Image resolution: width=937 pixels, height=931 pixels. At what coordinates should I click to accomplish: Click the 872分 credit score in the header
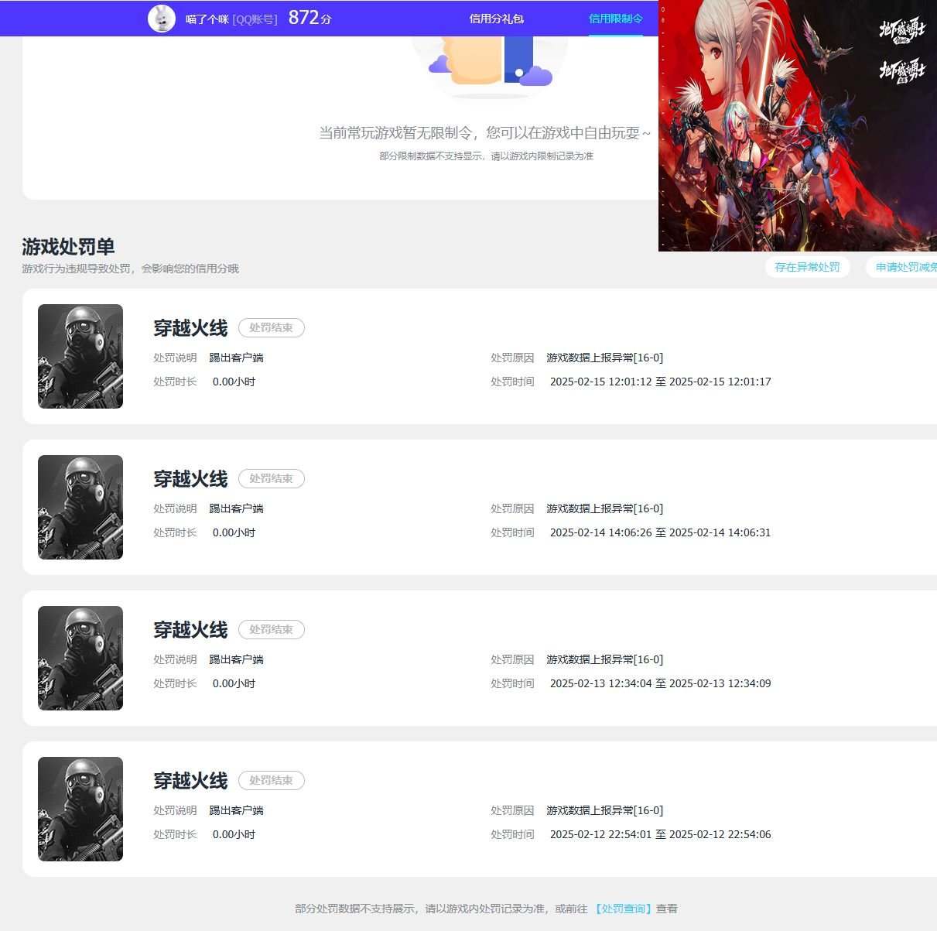click(x=309, y=18)
